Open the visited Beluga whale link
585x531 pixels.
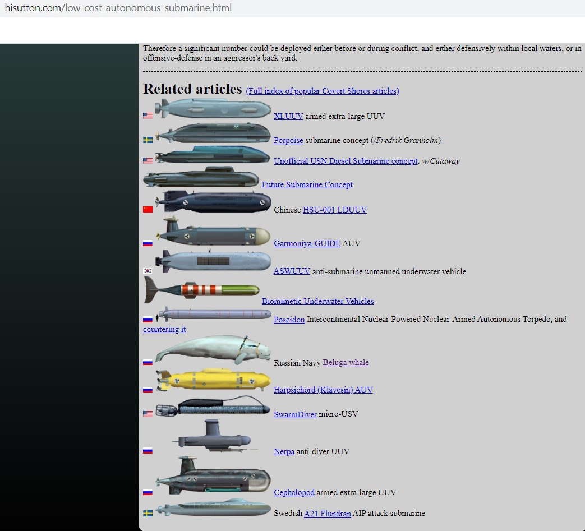[x=346, y=362]
